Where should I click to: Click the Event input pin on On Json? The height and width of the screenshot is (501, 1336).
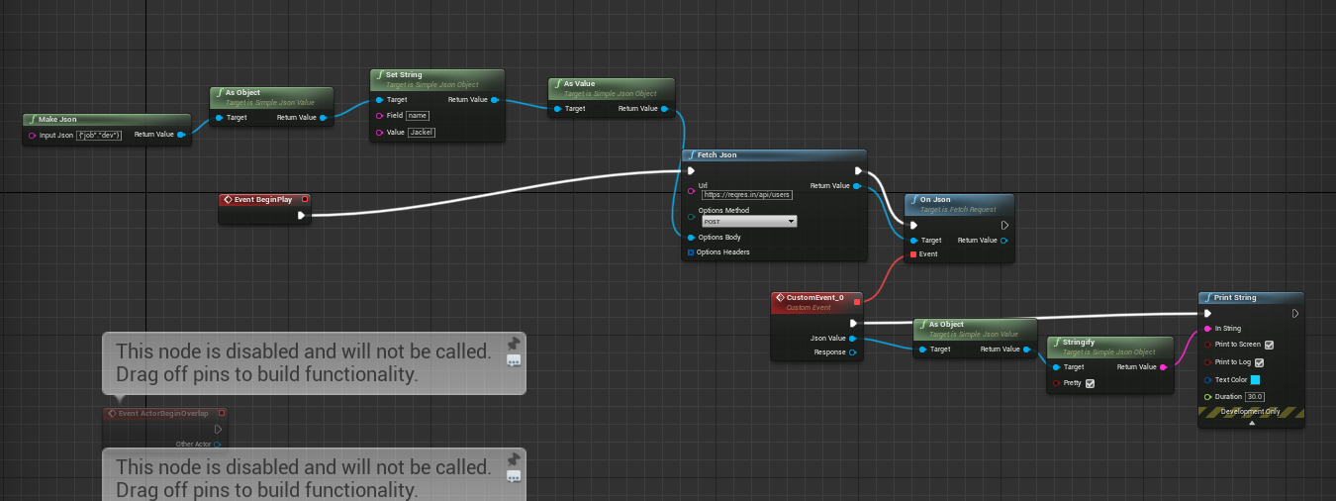912,254
